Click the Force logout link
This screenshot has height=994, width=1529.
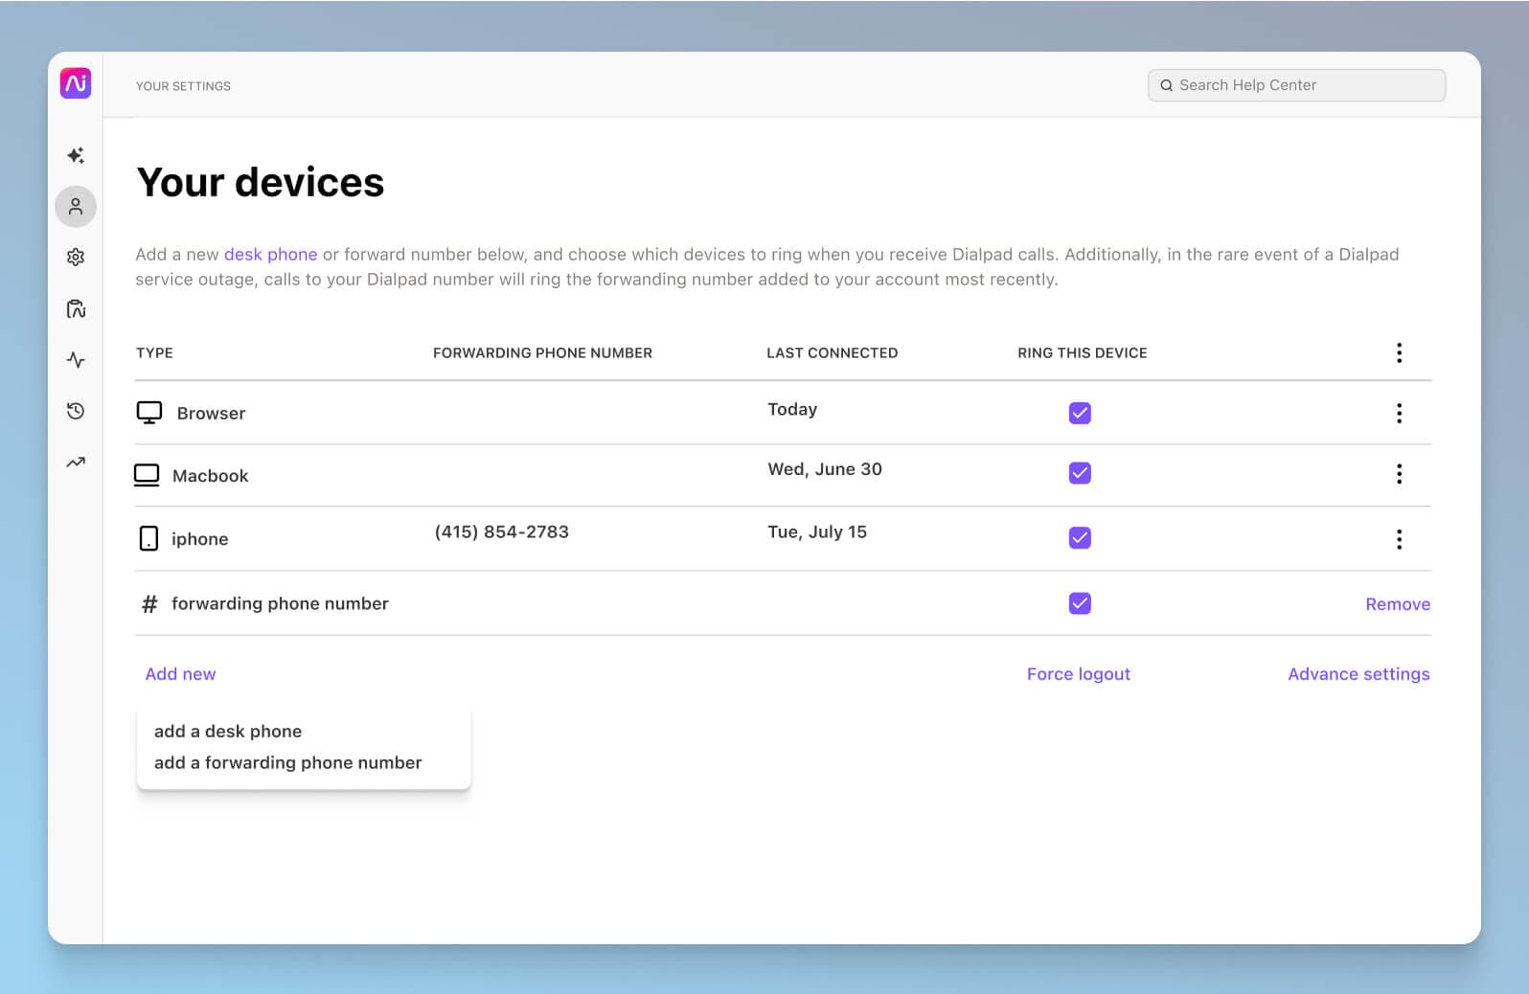point(1078,674)
